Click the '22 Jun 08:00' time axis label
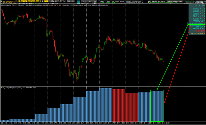The image size is (206, 125). pyautogui.click(x=94, y=123)
